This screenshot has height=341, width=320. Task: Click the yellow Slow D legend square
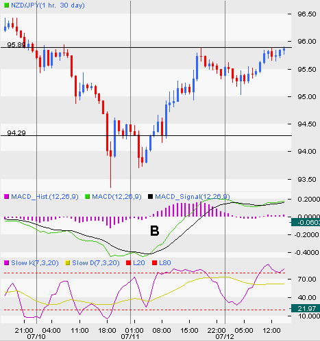(x=68, y=263)
